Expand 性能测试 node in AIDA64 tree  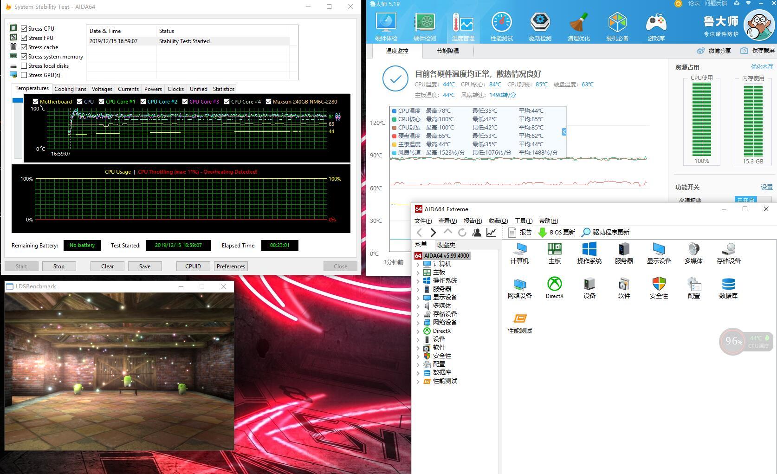point(418,381)
